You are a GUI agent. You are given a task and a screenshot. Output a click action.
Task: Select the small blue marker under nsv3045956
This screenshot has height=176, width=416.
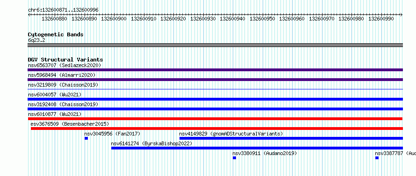(86, 138)
